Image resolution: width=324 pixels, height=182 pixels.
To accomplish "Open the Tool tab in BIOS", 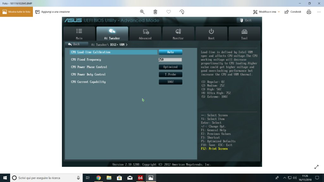I will (x=245, y=34).
